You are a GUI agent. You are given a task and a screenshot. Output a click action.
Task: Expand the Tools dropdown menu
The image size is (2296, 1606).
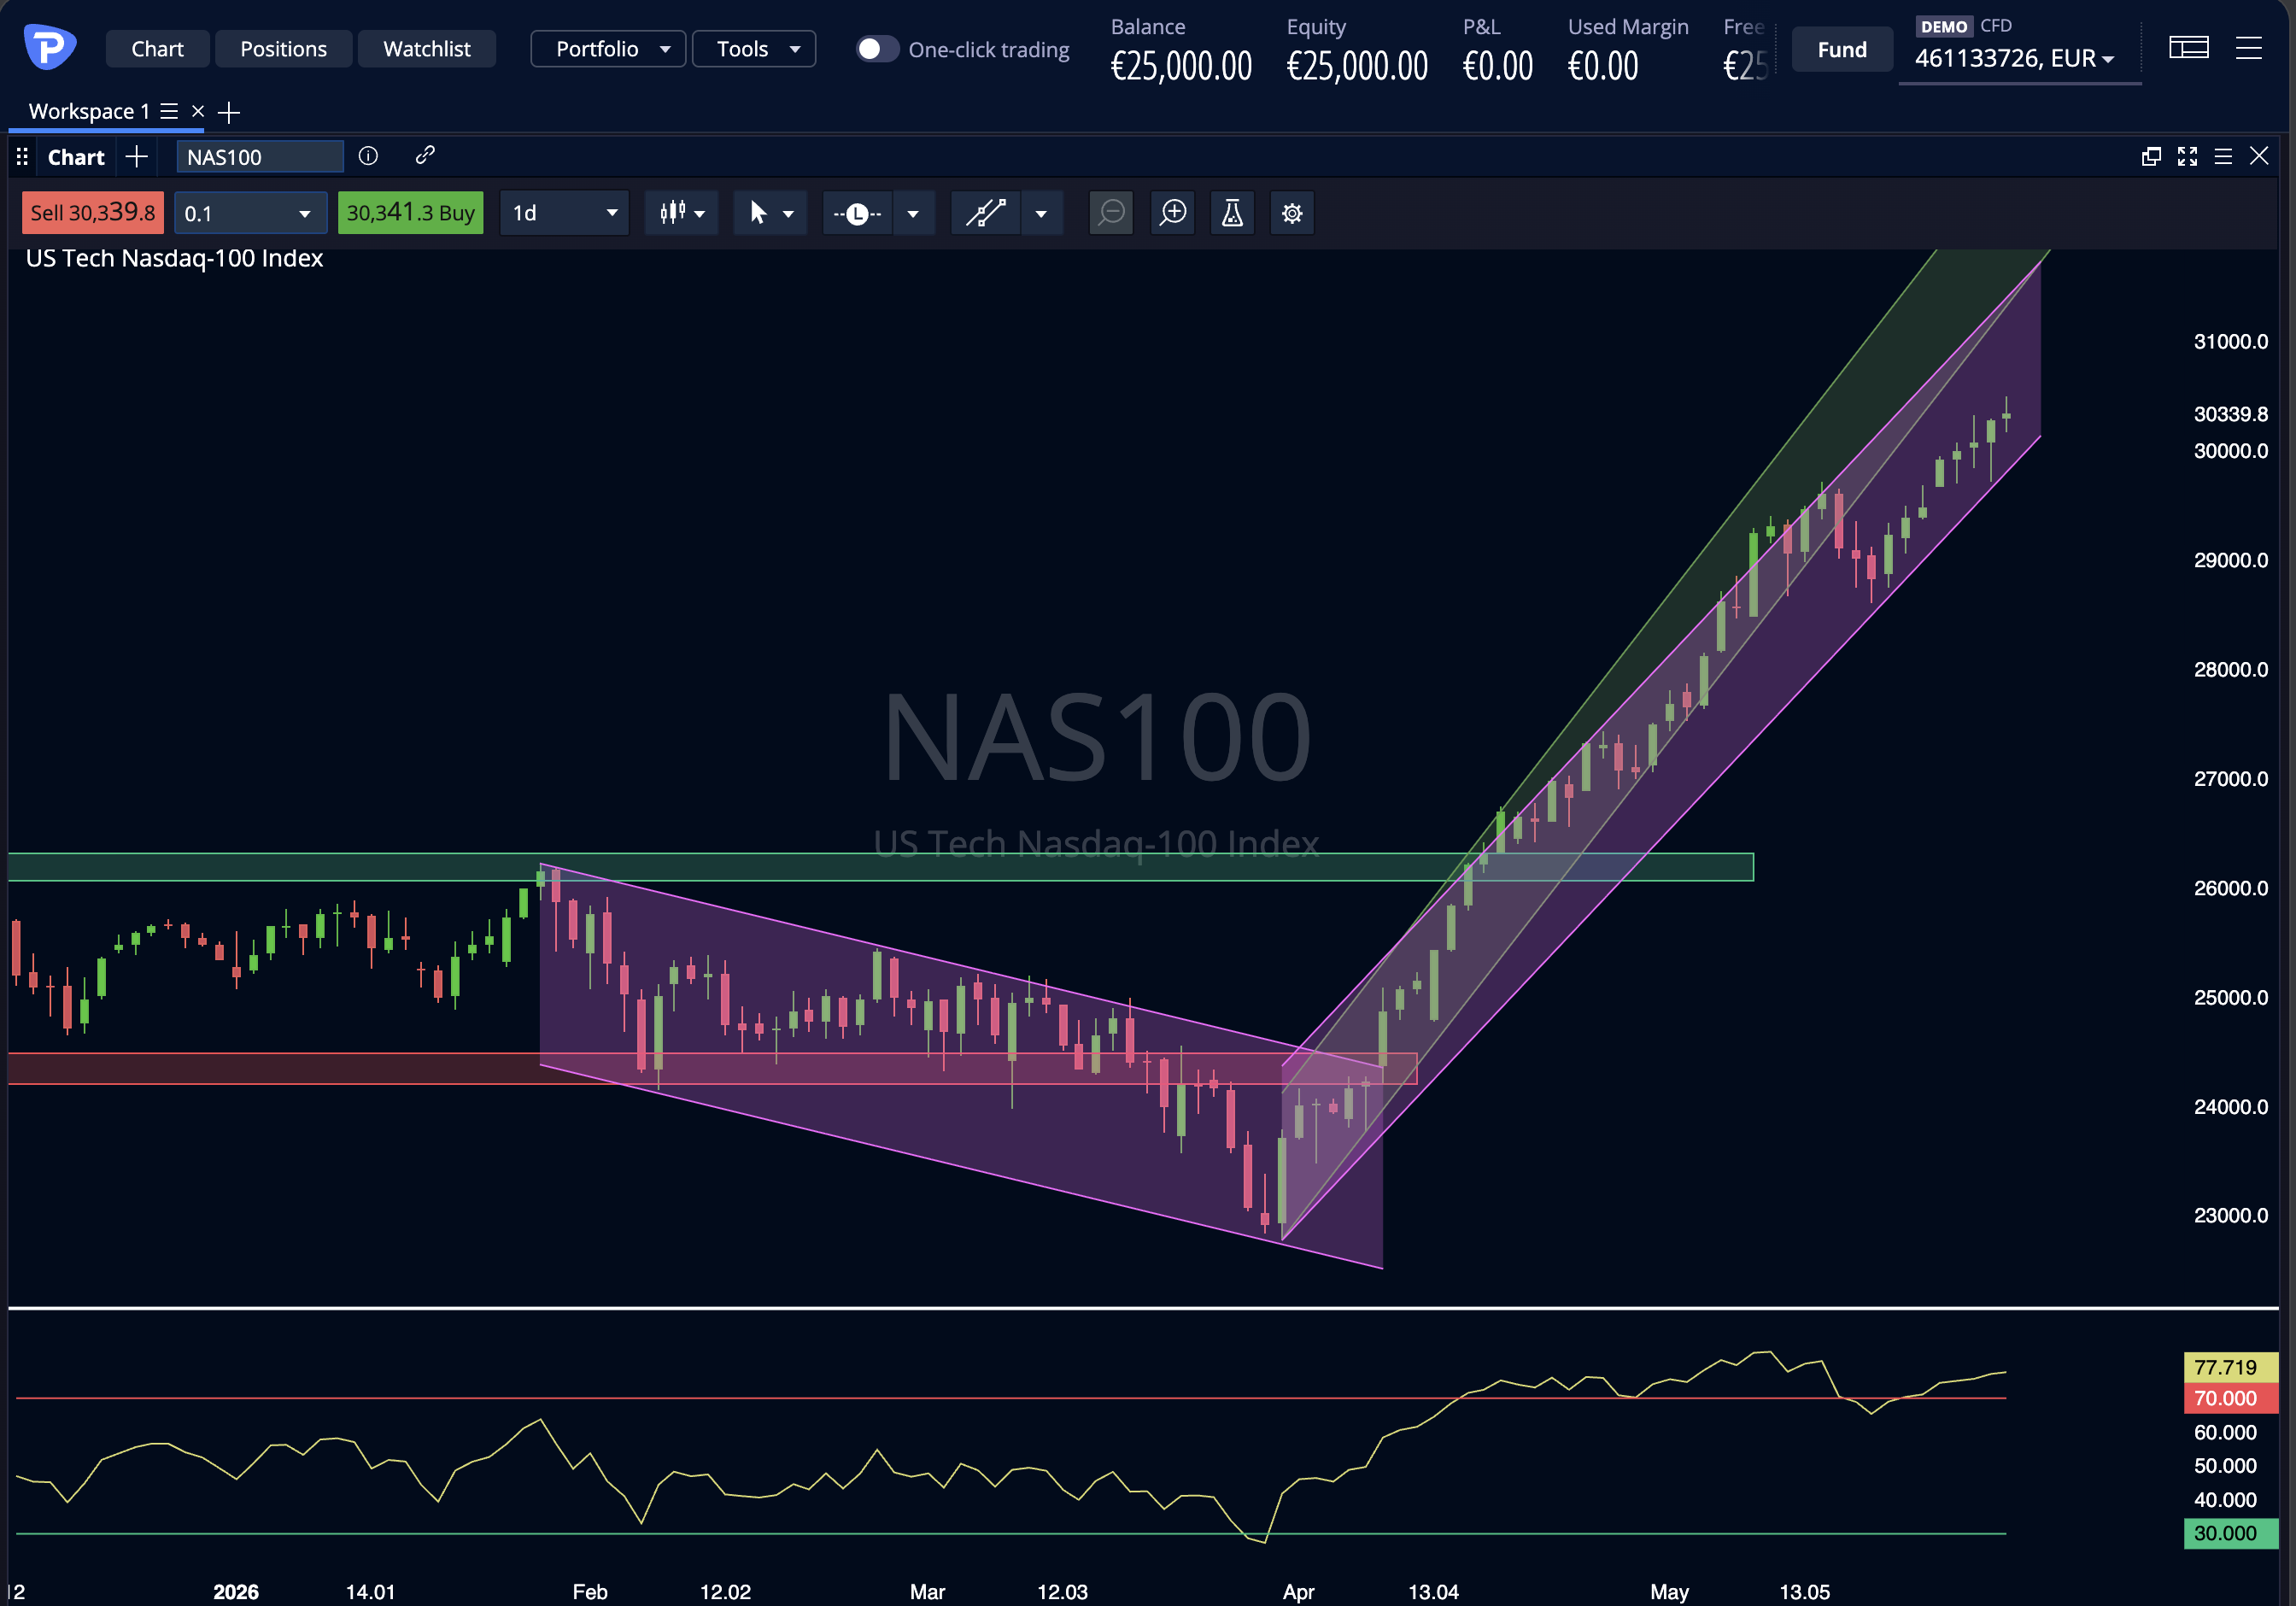click(754, 49)
